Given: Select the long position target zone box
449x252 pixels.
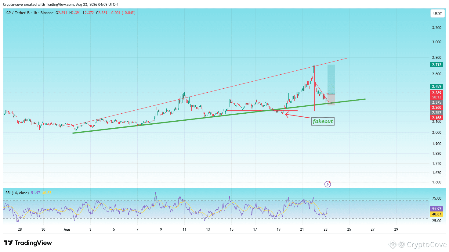Looking at the screenshot, I should pyautogui.click(x=331, y=79).
